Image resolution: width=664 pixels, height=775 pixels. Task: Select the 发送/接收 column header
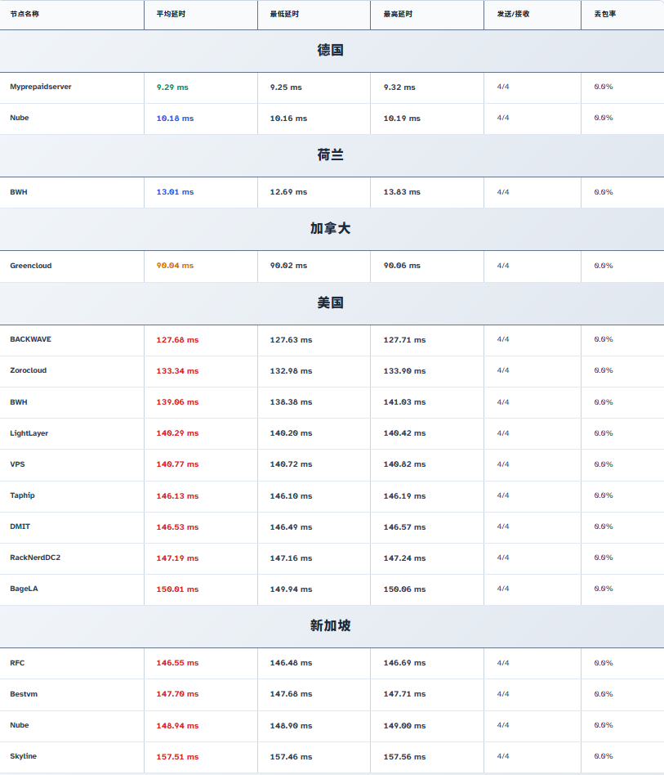[513, 14]
